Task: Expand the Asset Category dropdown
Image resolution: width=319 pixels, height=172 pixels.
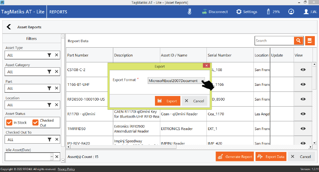Action: pos(26,72)
